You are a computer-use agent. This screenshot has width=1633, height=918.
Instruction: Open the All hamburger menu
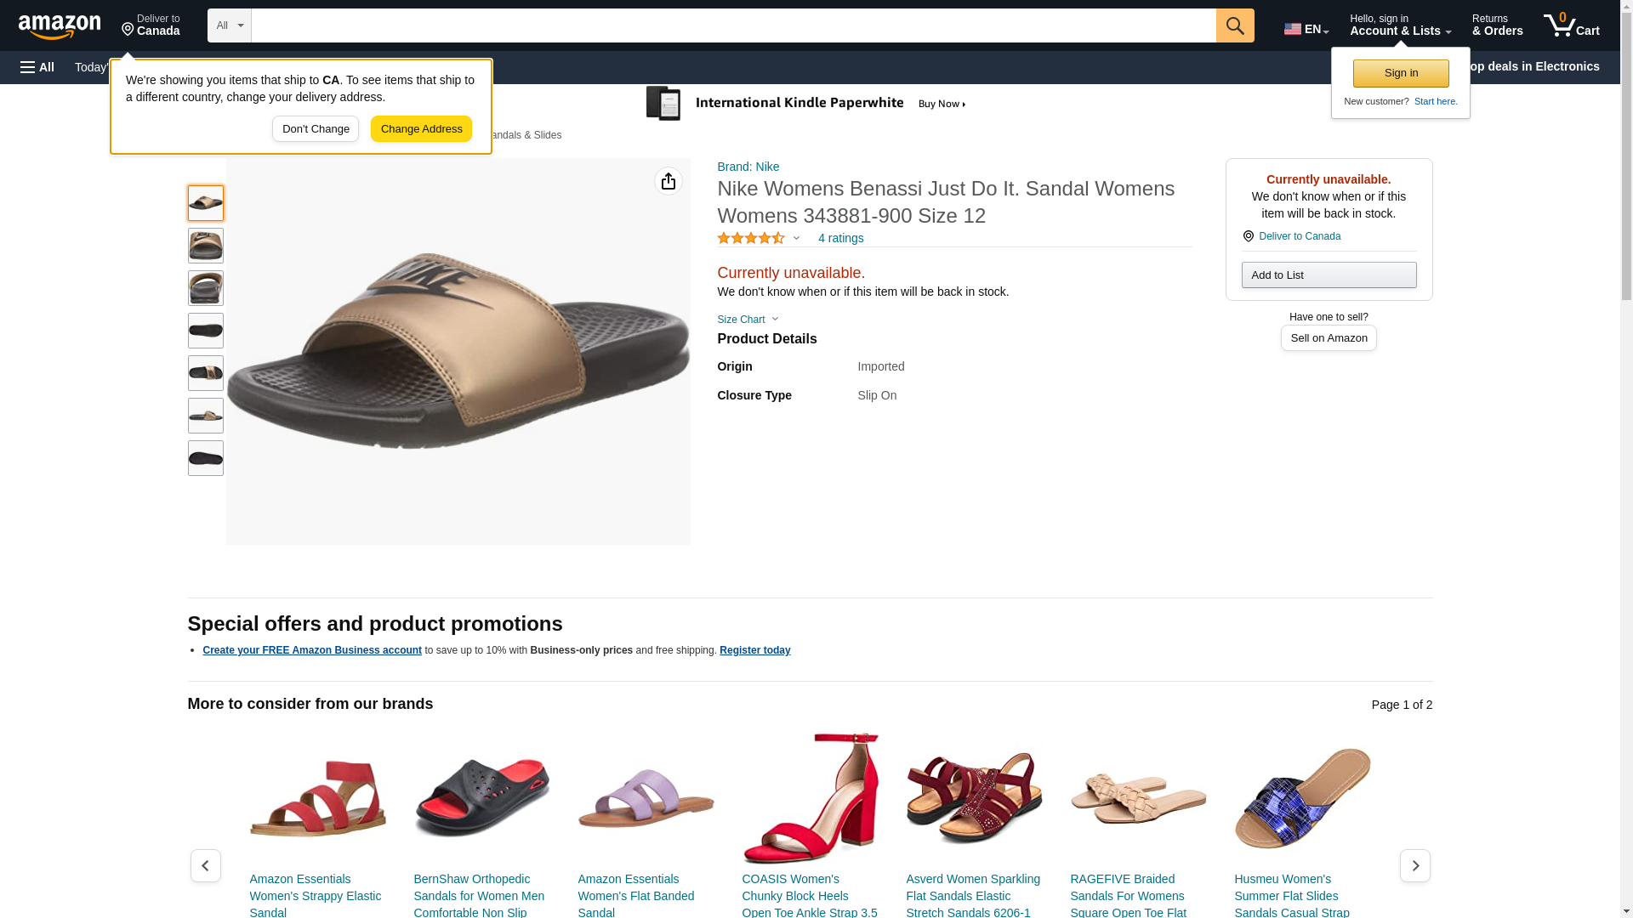(37, 67)
